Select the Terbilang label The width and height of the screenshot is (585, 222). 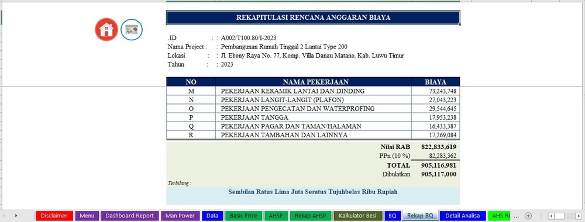tap(180, 183)
